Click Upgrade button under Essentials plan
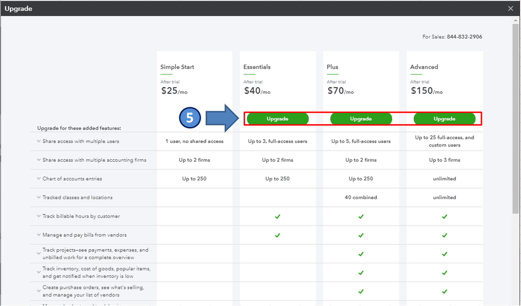Screen dimensions: 521x306 [277, 119]
